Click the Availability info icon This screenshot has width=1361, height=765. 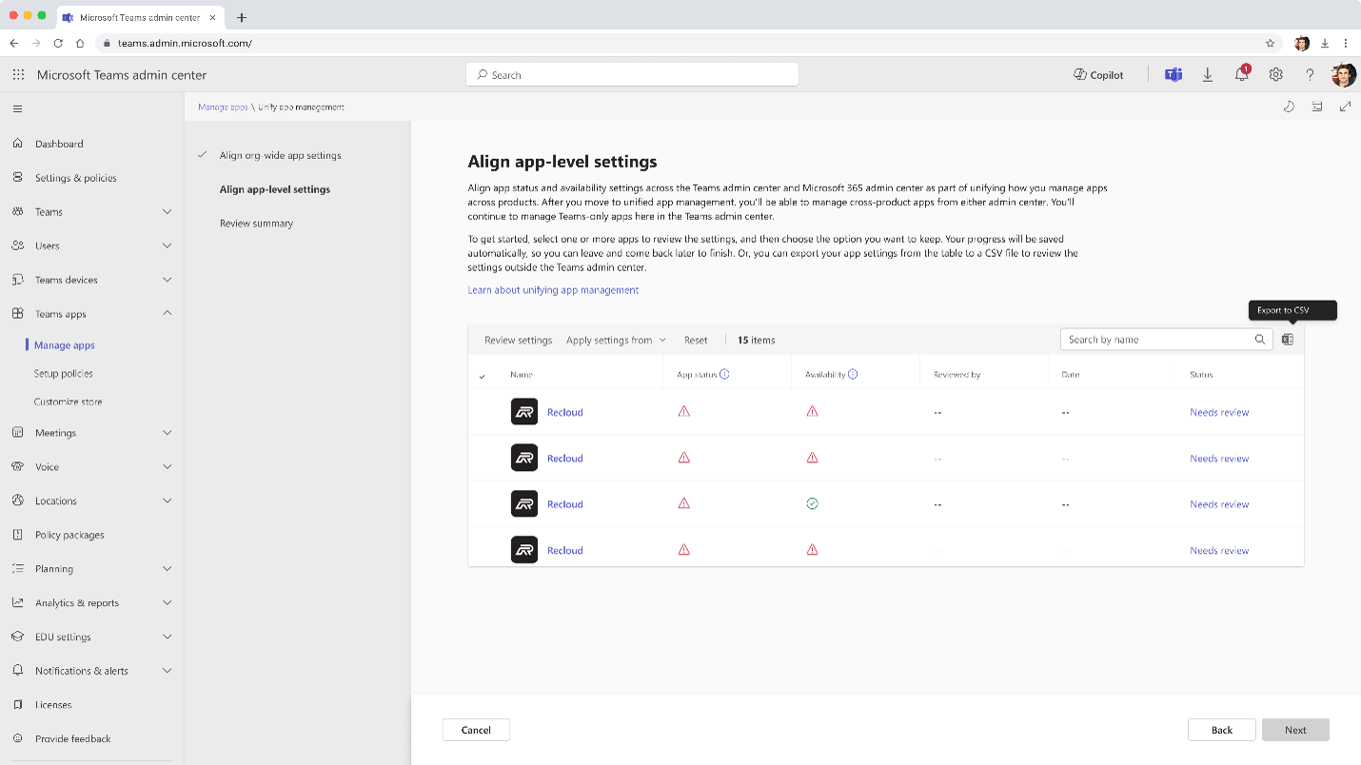click(853, 375)
